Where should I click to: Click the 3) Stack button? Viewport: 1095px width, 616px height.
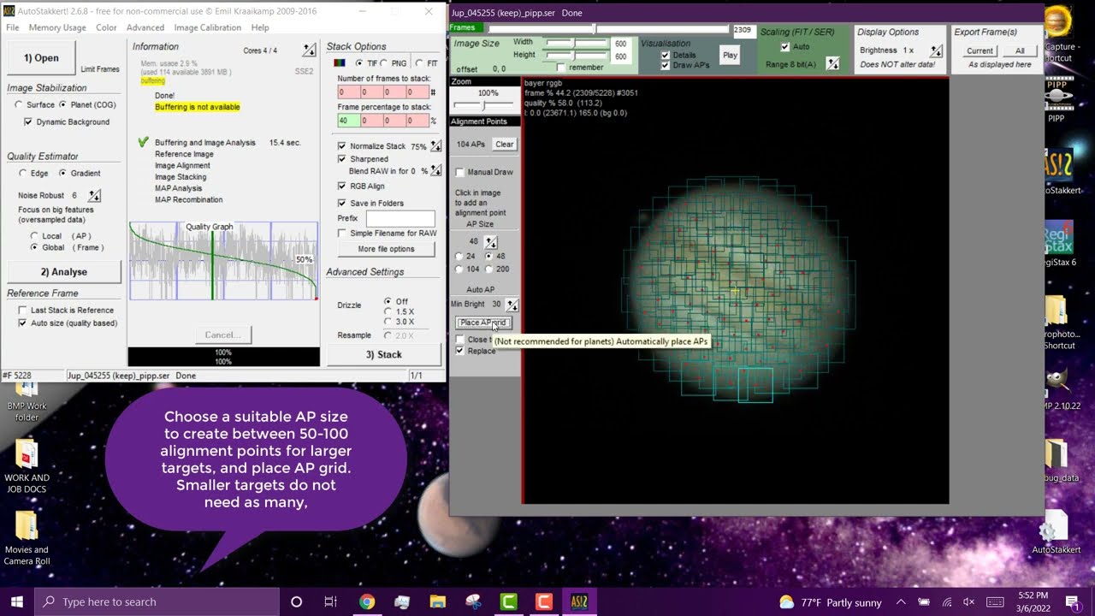coord(383,354)
